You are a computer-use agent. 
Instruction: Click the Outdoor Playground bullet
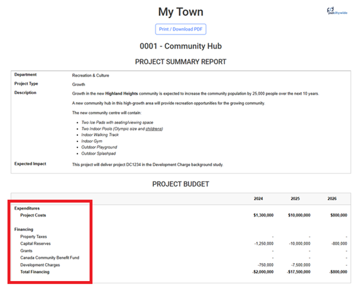99,147
